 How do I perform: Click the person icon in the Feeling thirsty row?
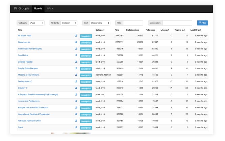(76, 81)
